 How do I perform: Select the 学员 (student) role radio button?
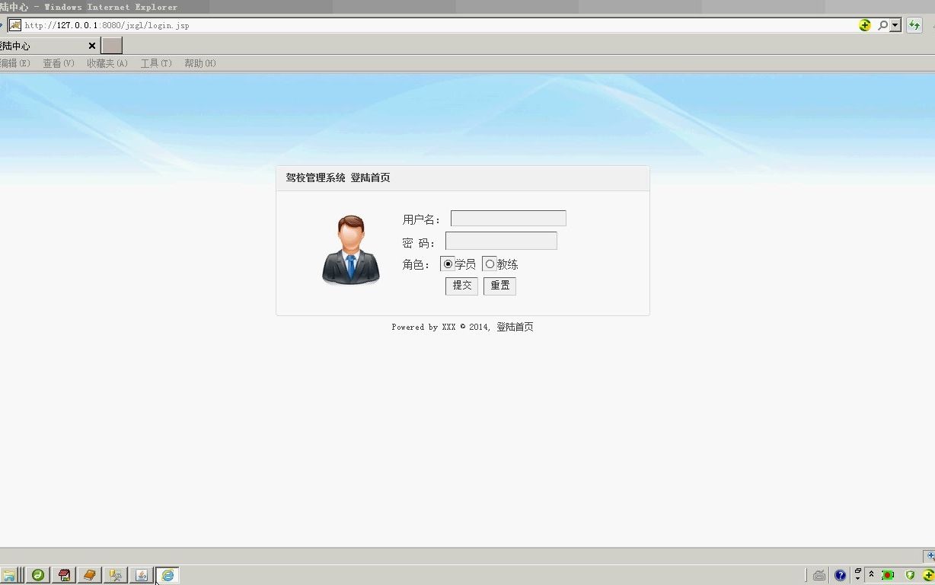pyautogui.click(x=448, y=264)
